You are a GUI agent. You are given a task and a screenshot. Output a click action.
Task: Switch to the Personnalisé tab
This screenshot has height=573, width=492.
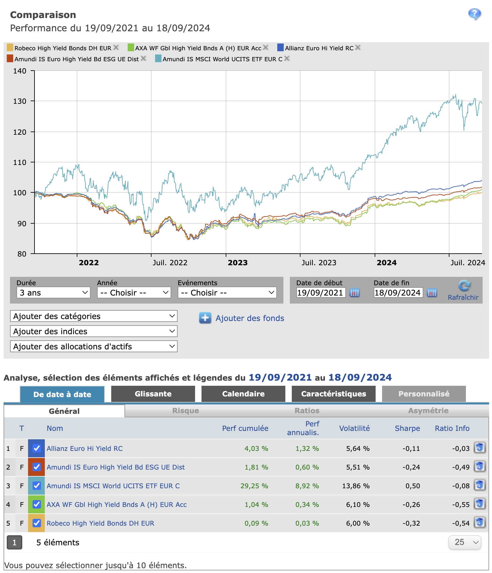(424, 394)
